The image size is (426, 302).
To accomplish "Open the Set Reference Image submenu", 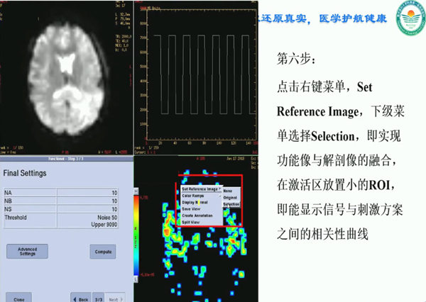I will tap(201, 189).
